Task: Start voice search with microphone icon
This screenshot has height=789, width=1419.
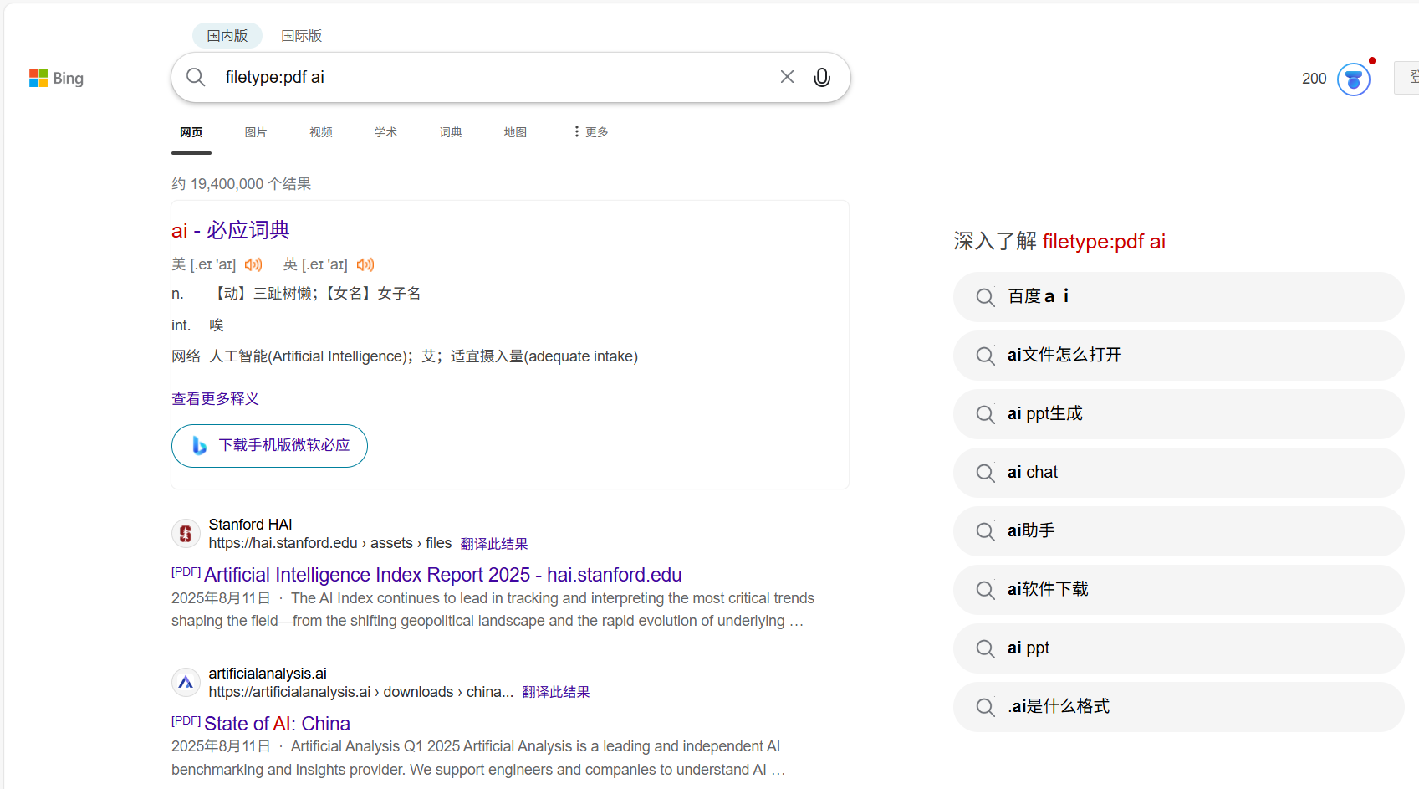Action: tap(822, 77)
